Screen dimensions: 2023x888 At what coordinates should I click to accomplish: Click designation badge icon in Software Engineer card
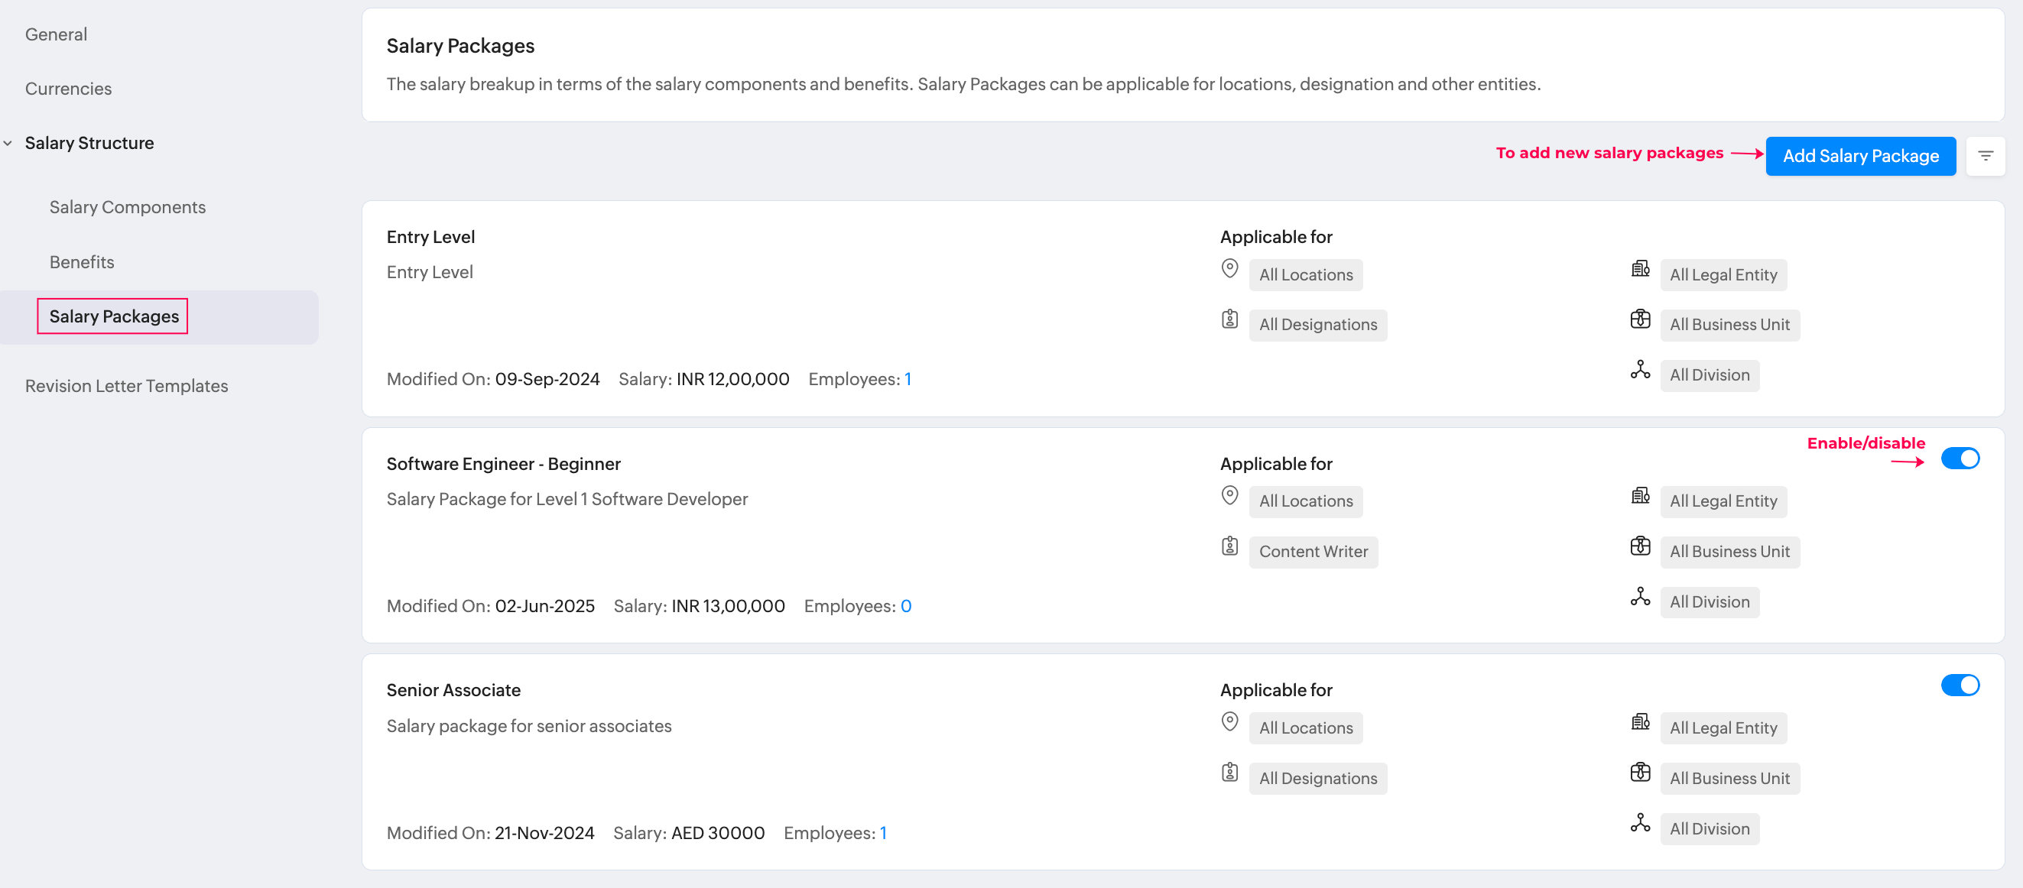pos(1229,546)
